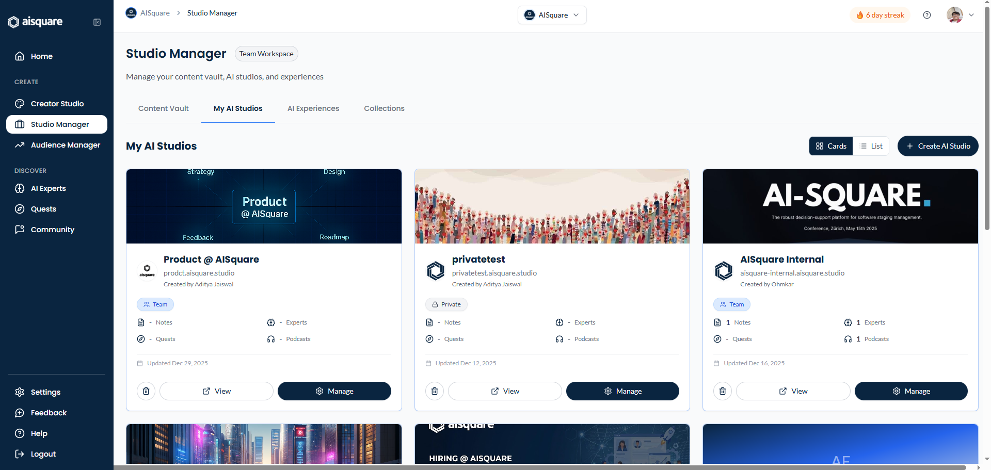Image resolution: width=991 pixels, height=470 pixels.
Task: Delete the privatetest studio using its trash icon
Action: click(x=434, y=391)
